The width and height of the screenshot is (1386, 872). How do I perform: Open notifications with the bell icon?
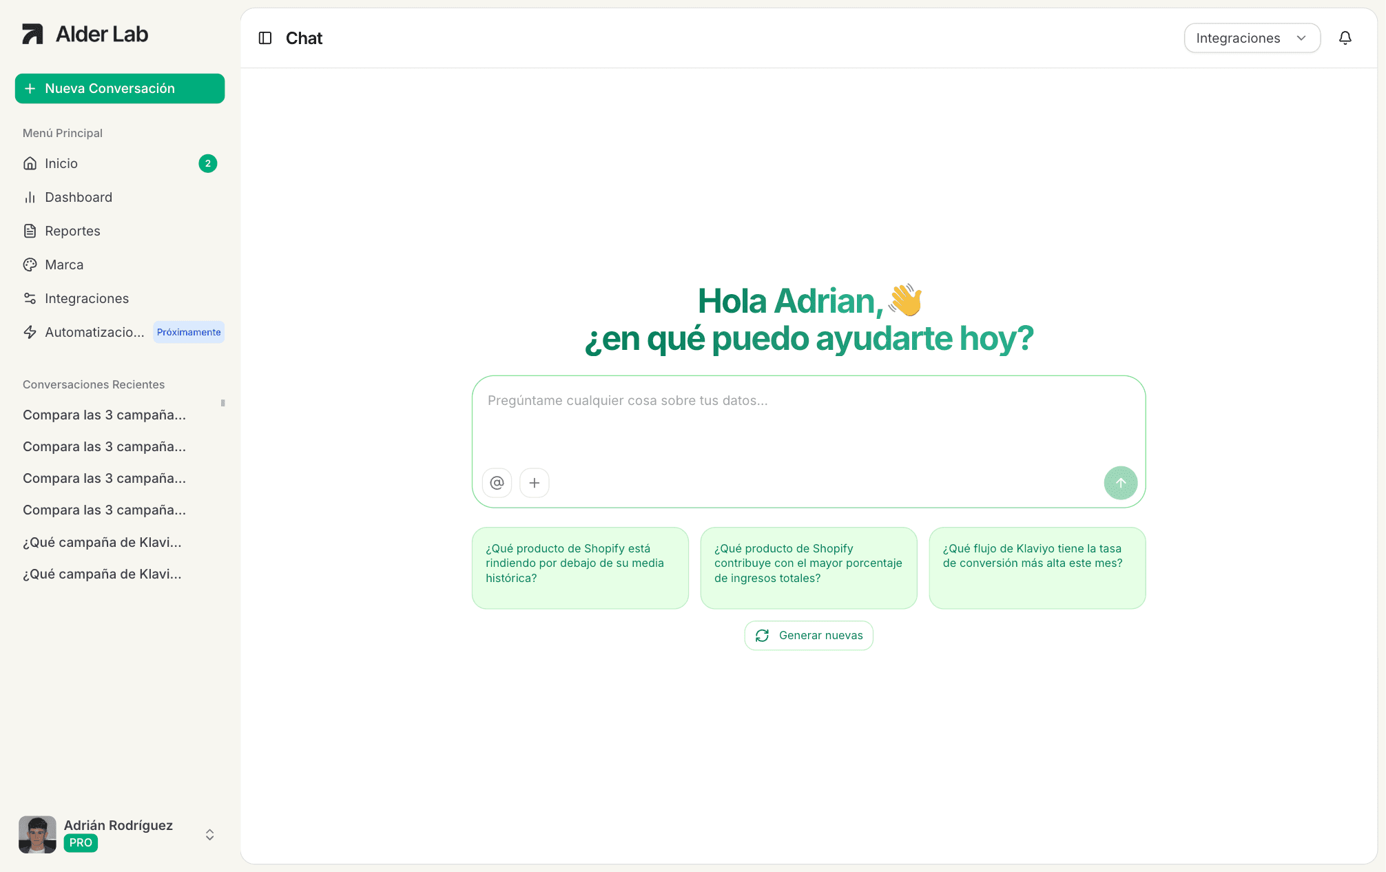coord(1345,38)
